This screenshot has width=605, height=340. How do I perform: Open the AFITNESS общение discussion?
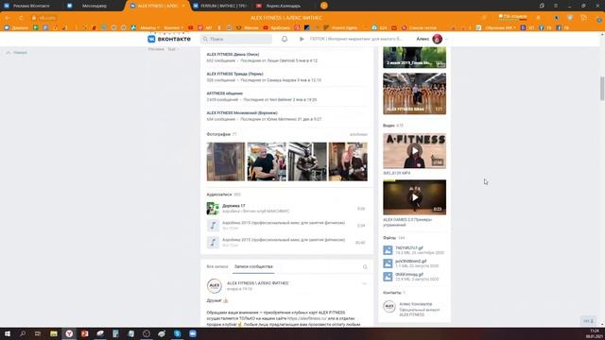tap(225, 93)
